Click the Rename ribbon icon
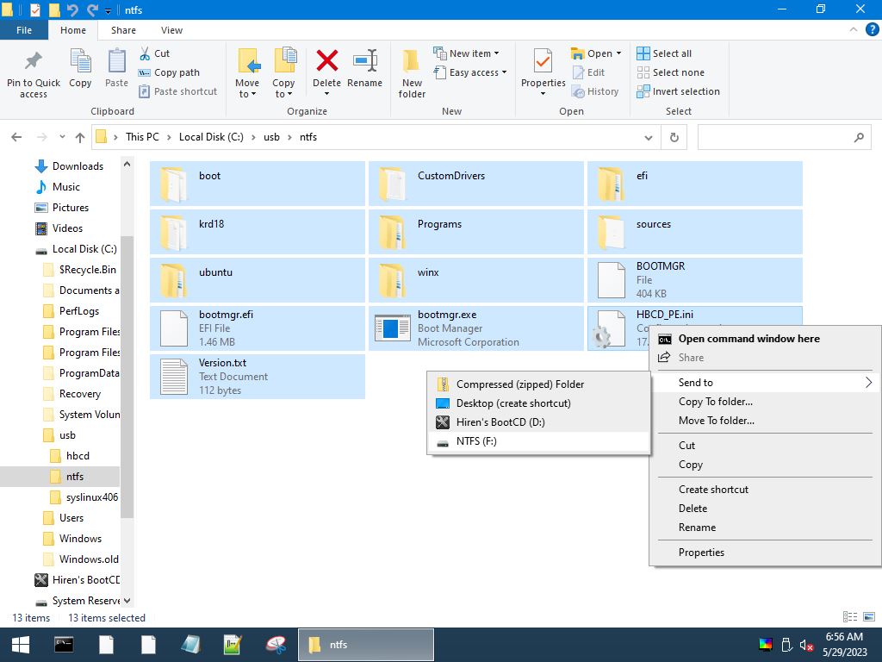The width and height of the screenshot is (882, 662). [x=364, y=62]
